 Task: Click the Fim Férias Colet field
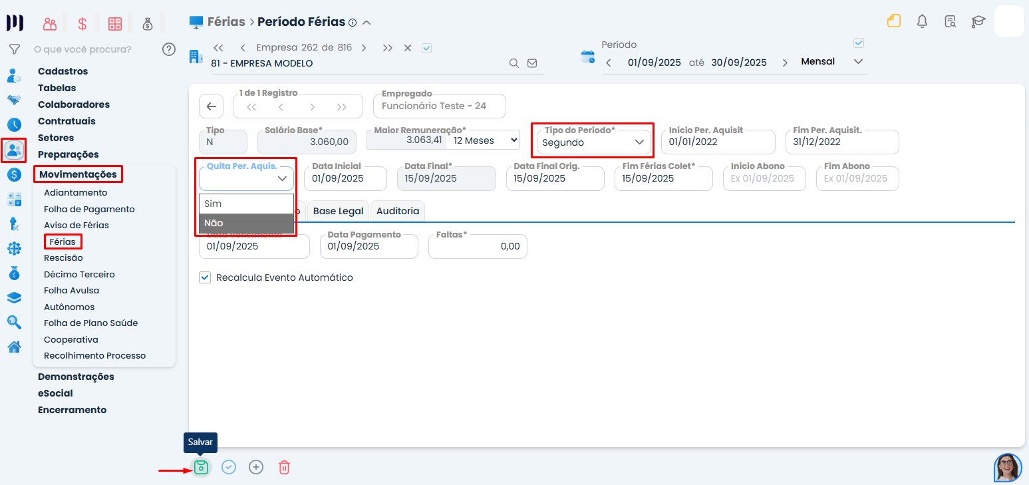[663, 178]
